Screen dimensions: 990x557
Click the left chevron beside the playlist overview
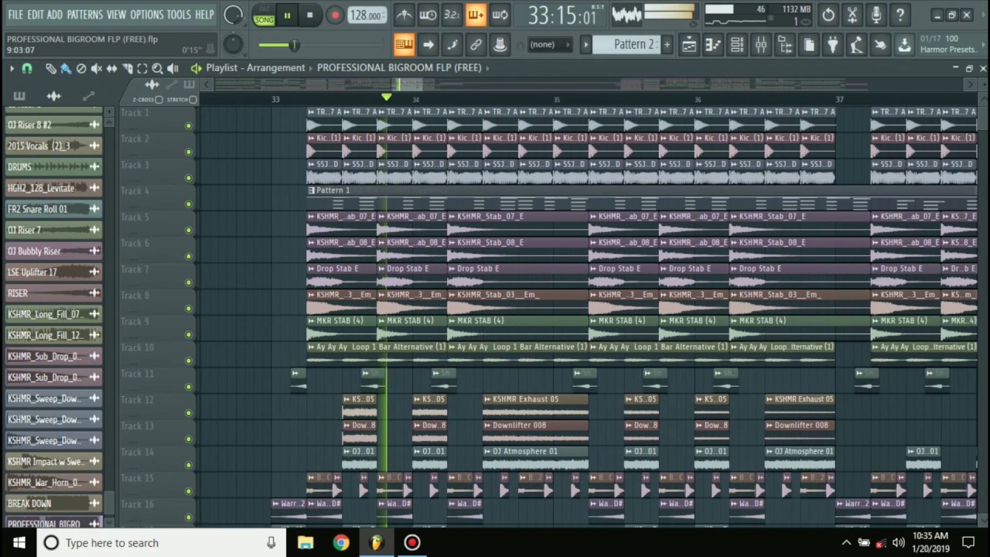207,84
